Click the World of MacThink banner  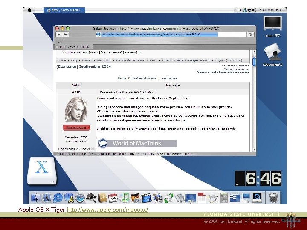(x=137, y=143)
